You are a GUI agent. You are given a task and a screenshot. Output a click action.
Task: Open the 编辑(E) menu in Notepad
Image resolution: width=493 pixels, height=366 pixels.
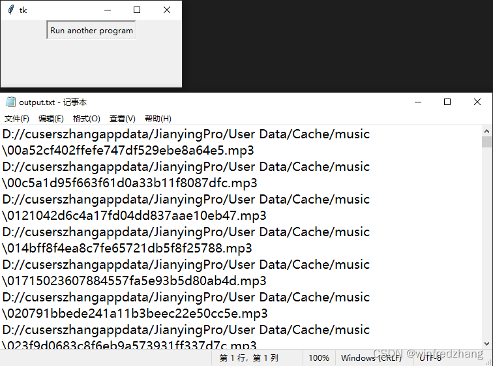[51, 119]
